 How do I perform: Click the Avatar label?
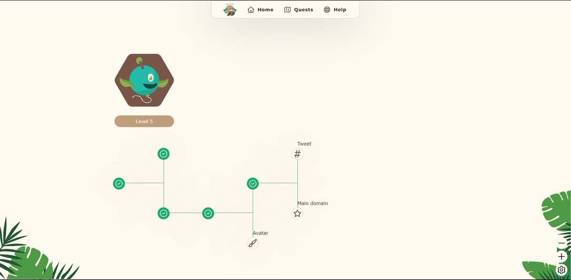[x=260, y=233]
